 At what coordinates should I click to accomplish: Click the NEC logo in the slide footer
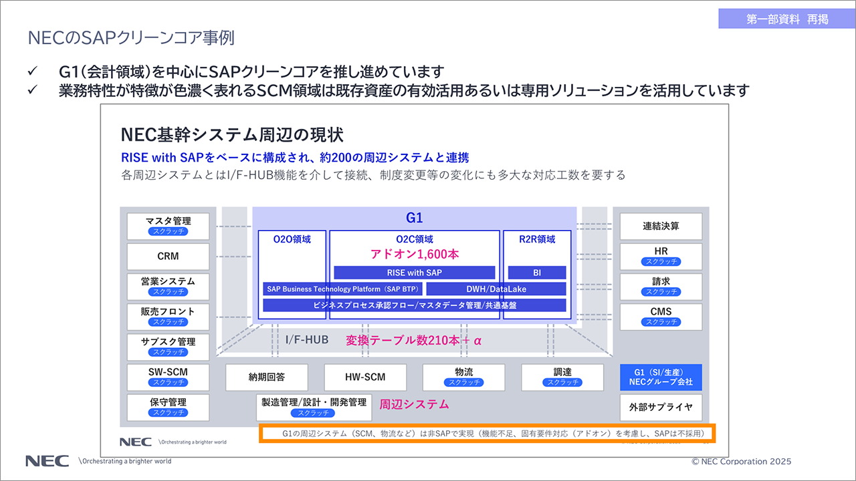pos(47,461)
